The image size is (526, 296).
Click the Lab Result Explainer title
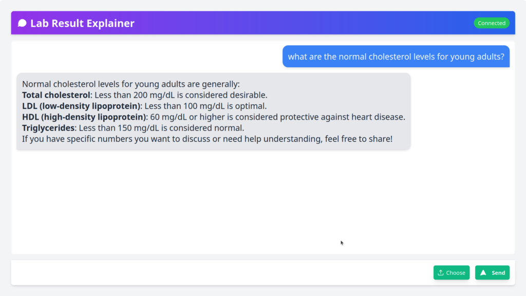(x=82, y=23)
